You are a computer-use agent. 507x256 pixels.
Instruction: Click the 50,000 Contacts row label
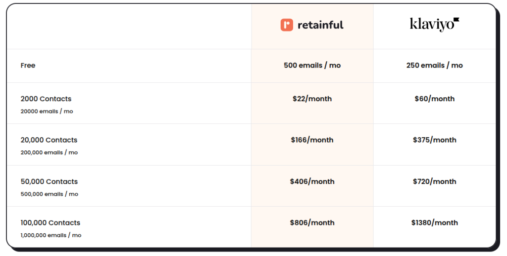click(49, 182)
